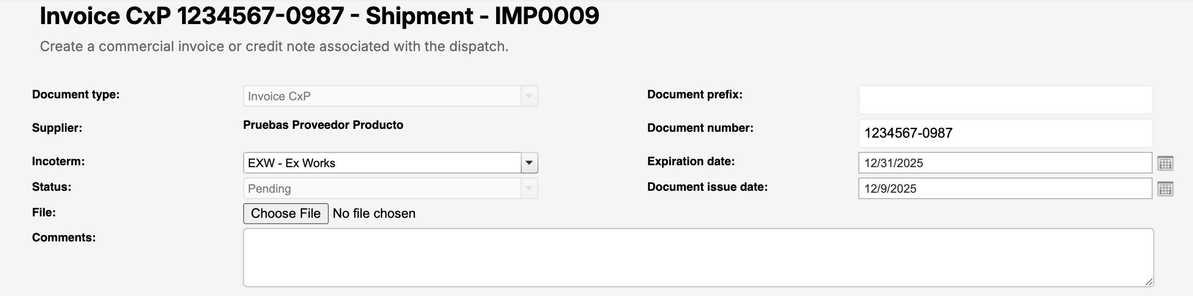Open the Expiration date calendar picker icon
This screenshot has height=296, width=1193.
coord(1165,163)
